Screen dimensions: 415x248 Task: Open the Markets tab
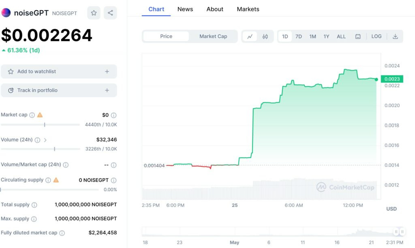click(248, 9)
